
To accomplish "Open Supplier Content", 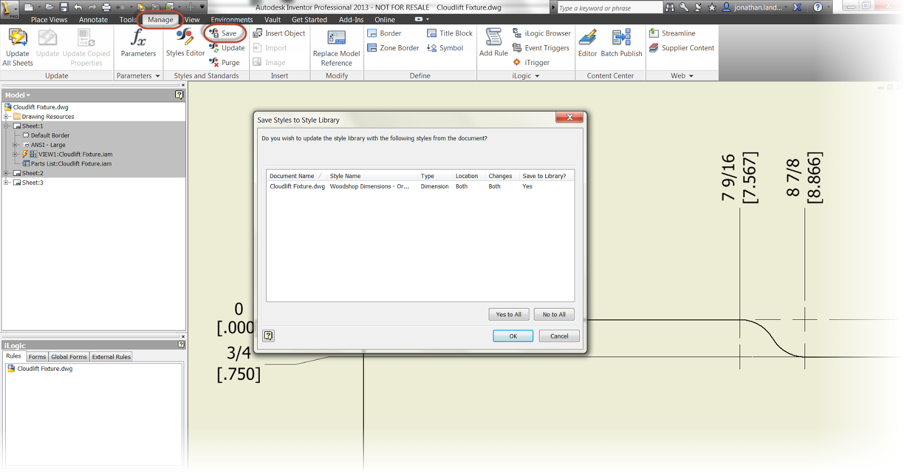I will click(682, 48).
